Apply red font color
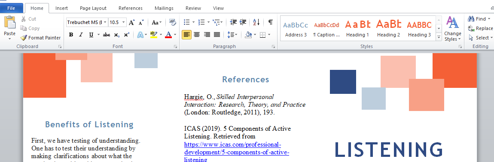Viewport: 494px width, 162px height. tap(168, 35)
